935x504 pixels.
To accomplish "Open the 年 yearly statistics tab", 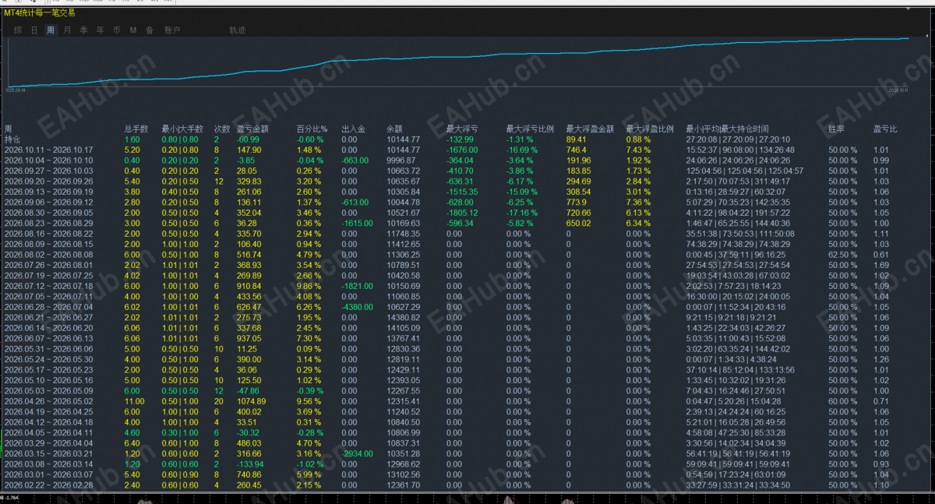I will [100, 30].
